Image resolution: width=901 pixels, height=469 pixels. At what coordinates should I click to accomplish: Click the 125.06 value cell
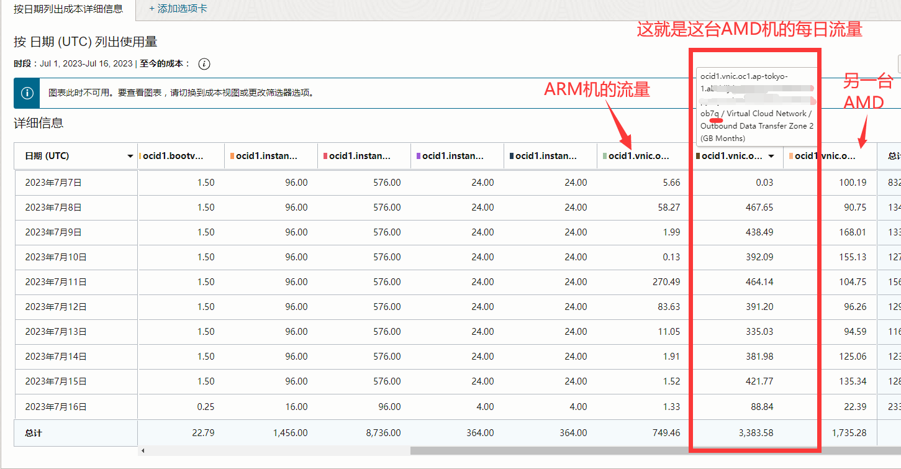pos(853,357)
